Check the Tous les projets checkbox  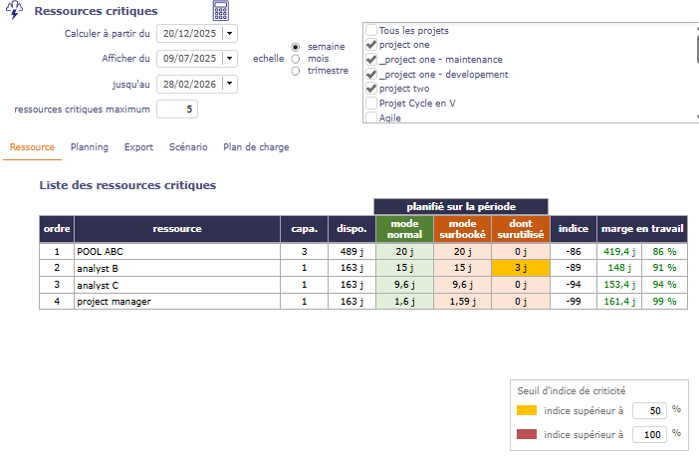(371, 31)
